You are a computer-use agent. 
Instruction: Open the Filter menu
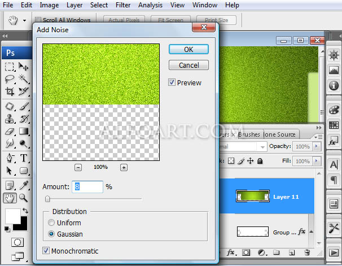[123, 5]
